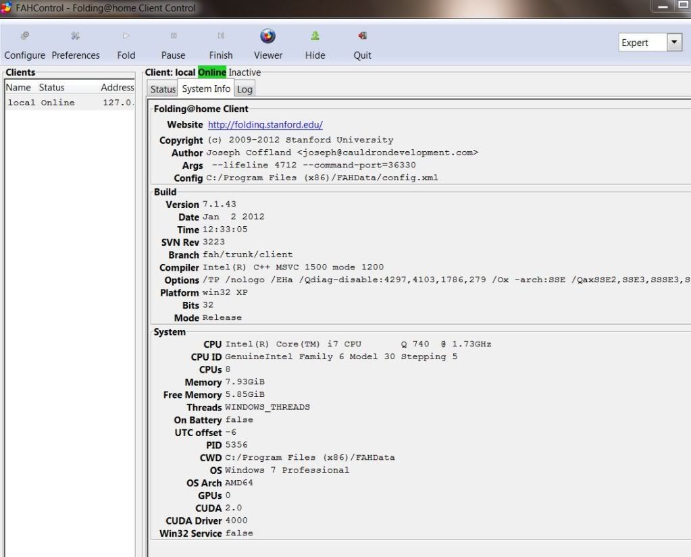The width and height of the screenshot is (691, 557).
Task: Sort clients by Name column header
Action: point(18,87)
